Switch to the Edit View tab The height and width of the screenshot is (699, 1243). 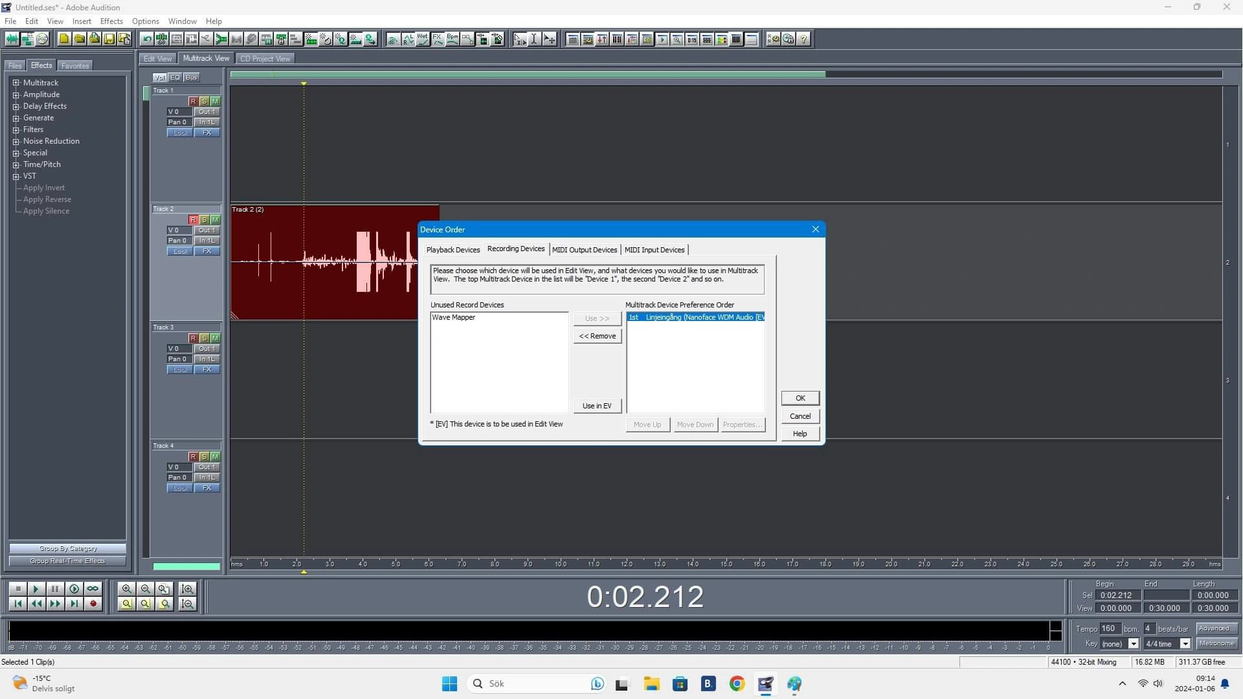pos(157,59)
